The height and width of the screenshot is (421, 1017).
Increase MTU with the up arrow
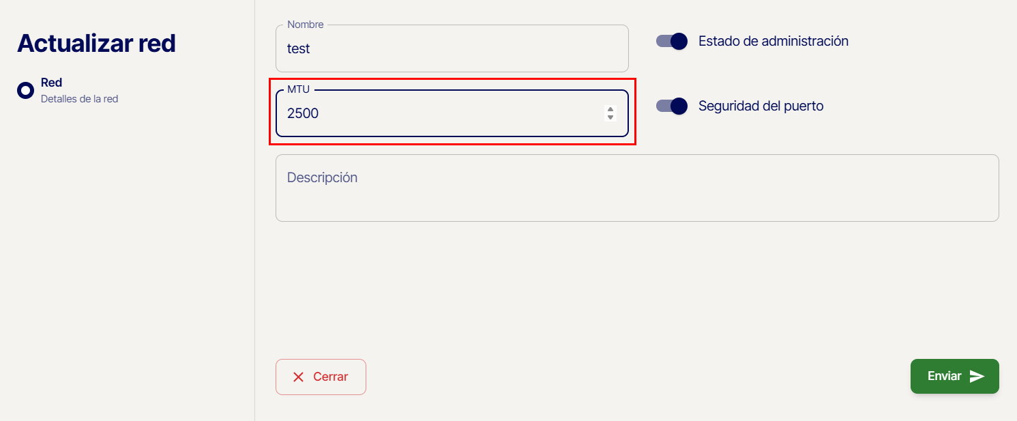coord(610,109)
